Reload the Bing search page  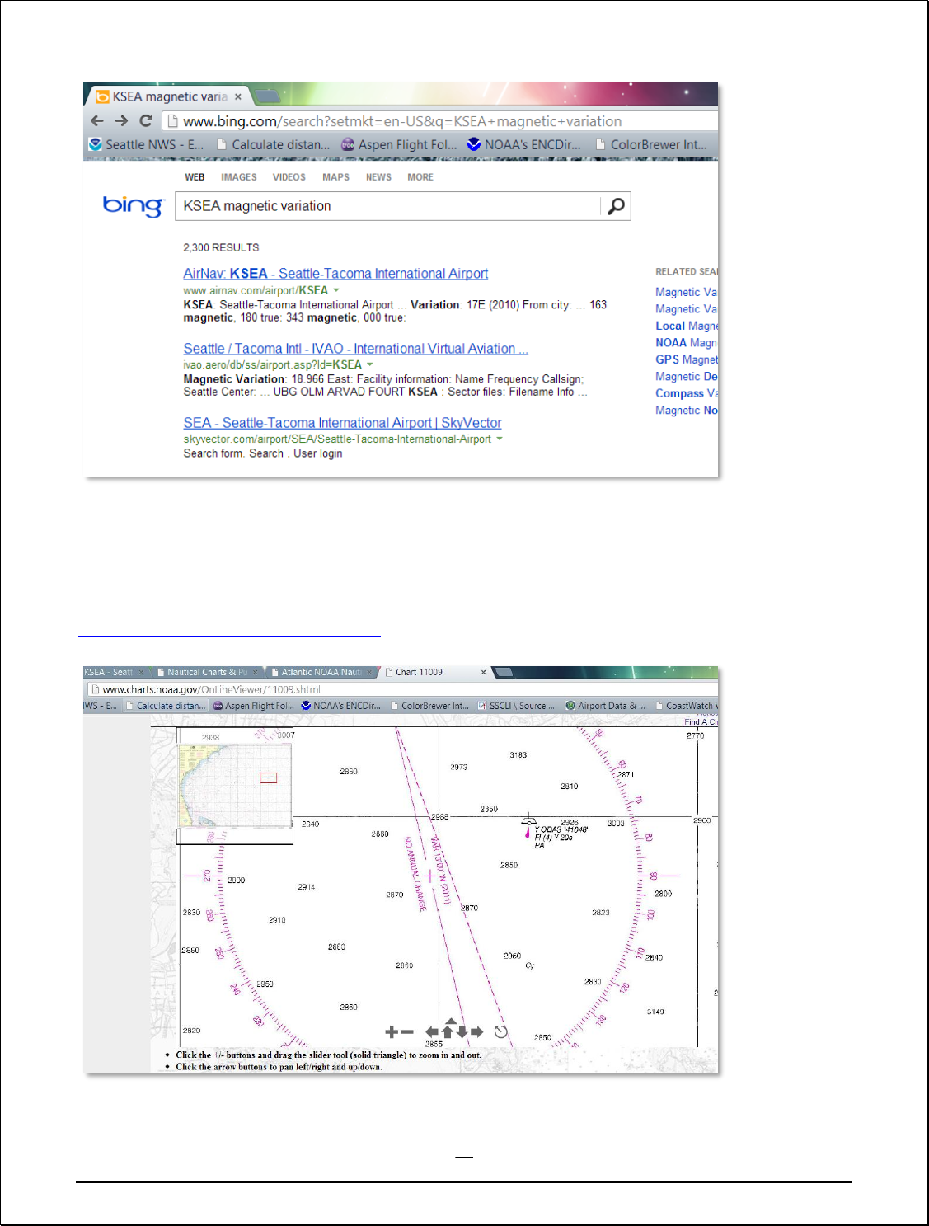click(146, 120)
